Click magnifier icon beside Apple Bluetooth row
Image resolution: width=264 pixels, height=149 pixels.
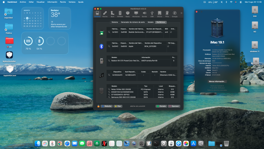coord(109,46)
